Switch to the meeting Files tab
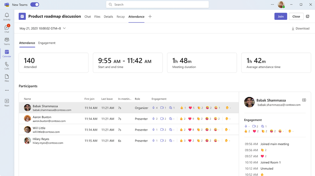 click(x=97, y=17)
